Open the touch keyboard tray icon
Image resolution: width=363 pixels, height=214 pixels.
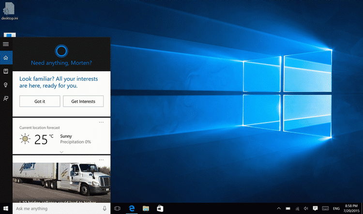click(x=325, y=209)
